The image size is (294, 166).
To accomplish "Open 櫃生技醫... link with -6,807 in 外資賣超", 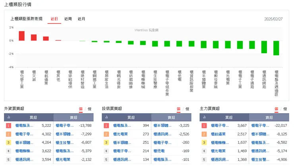I will pos(65,143).
